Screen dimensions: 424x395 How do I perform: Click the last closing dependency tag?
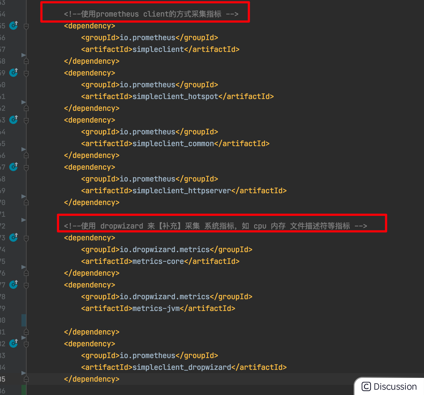(92, 379)
